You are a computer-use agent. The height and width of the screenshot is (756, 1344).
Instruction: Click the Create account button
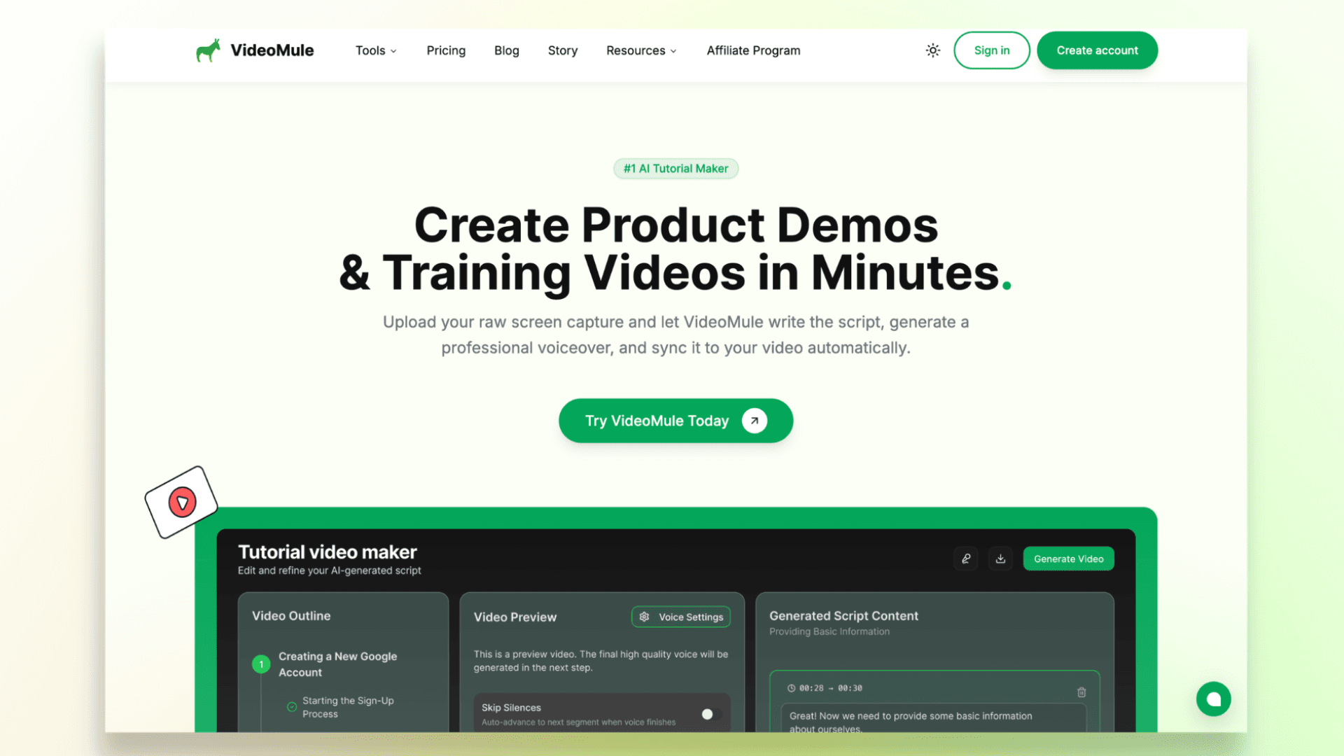1097,50
